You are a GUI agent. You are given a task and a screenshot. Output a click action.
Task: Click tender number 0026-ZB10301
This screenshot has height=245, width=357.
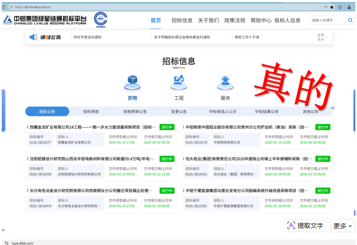pos(196,206)
